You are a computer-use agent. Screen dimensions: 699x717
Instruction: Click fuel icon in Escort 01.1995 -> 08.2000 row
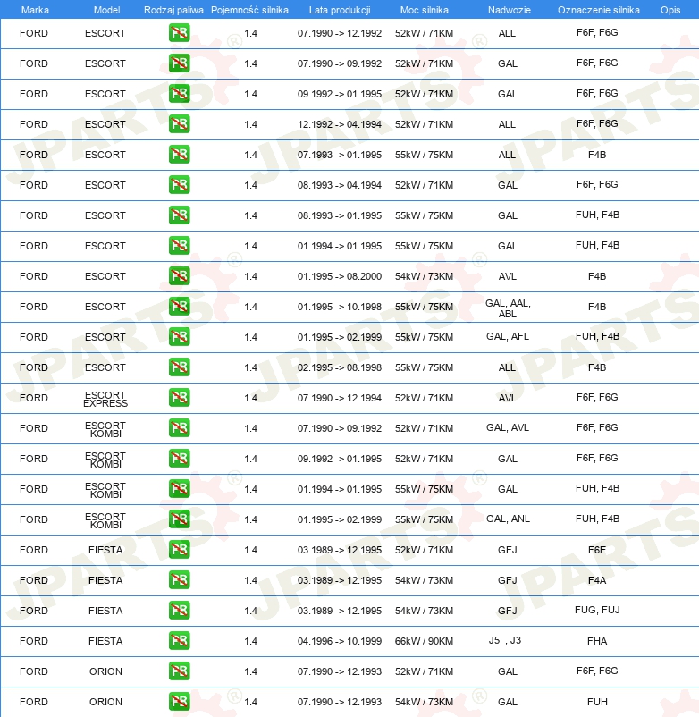[x=179, y=276]
